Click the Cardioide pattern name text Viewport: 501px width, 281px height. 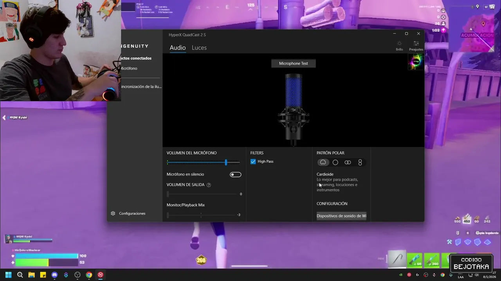coord(325,174)
